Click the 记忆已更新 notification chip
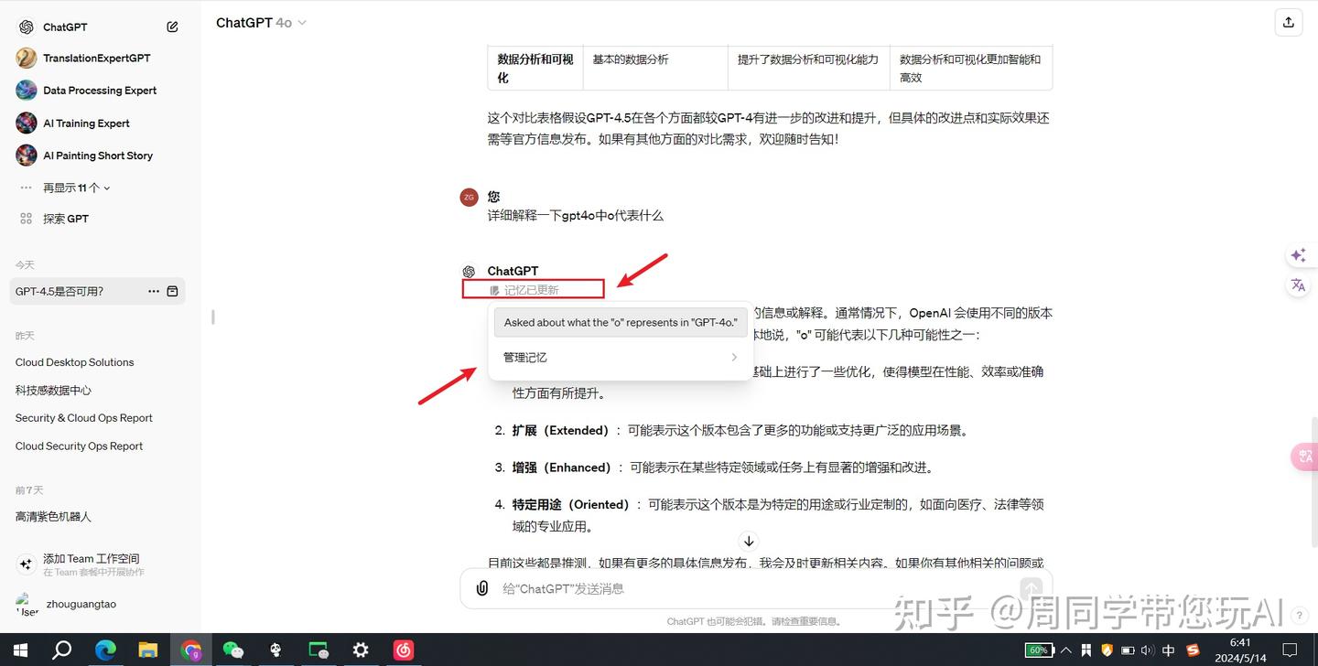This screenshot has width=1318, height=666. click(534, 288)
